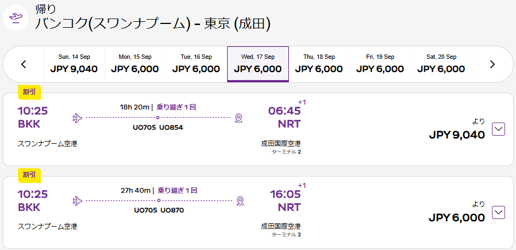Click the return flight airplane icon

(x=17, y=17)
